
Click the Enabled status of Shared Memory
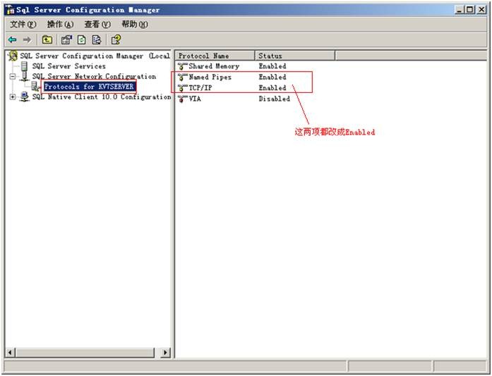click(x=272, y=66)
